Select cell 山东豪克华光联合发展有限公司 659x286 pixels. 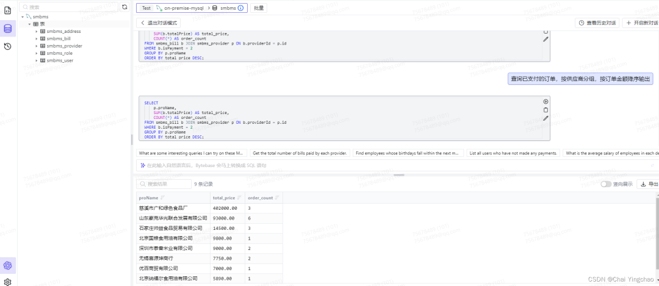click(x=173, y=218)
